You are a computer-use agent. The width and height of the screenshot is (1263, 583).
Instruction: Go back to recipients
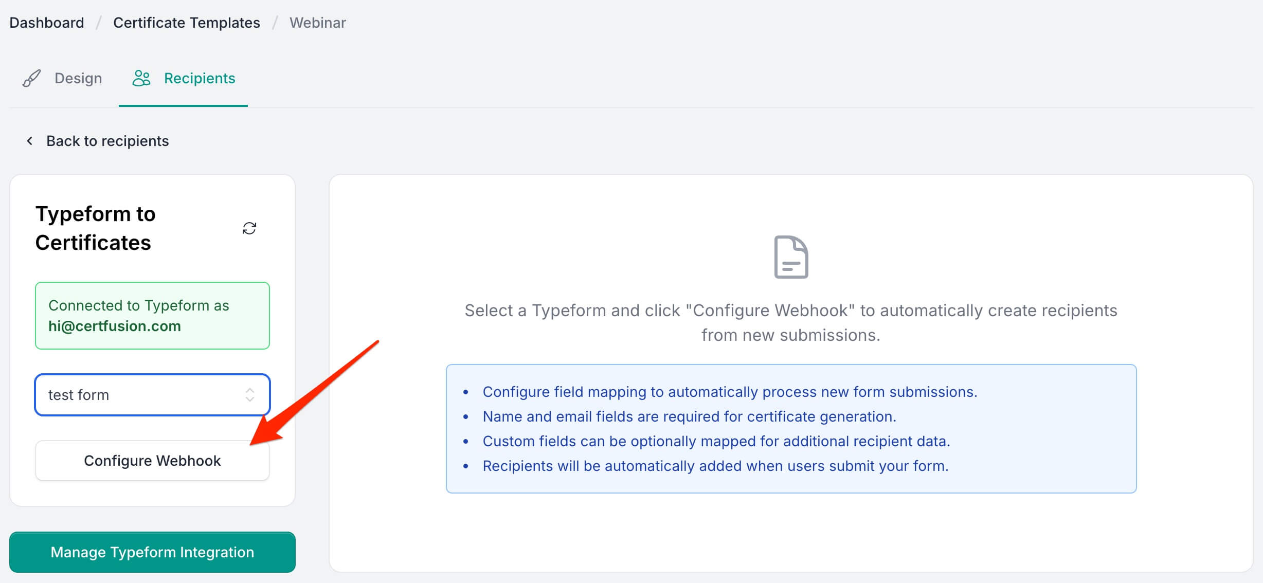tap(107, 141)
